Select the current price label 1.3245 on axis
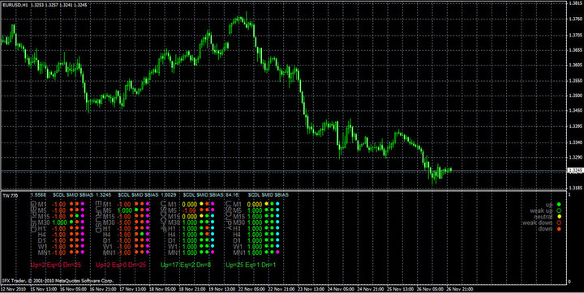Viewport: 584px width, 293px height. [573, 171]
